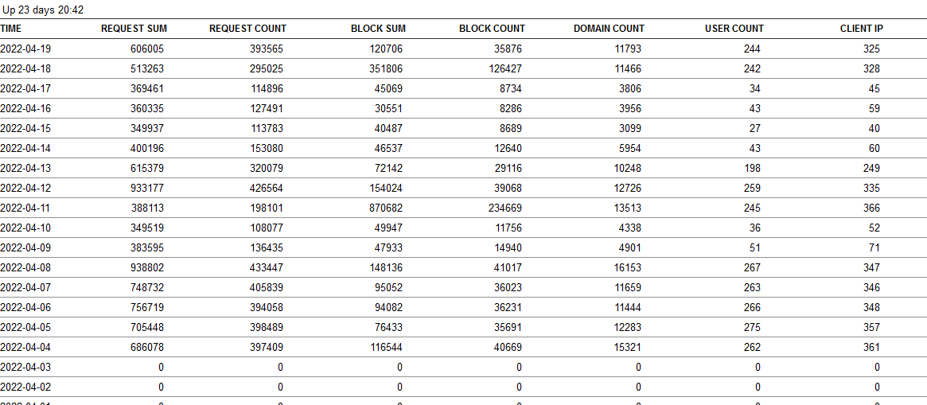Click the uptime text 'Up 23 days 20:42'

pyautogui.click(x=43, y=10)
